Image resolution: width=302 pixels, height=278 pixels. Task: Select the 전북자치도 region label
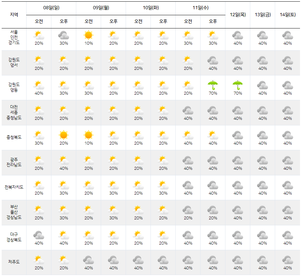pyautogui.click(x=14, y=187)
